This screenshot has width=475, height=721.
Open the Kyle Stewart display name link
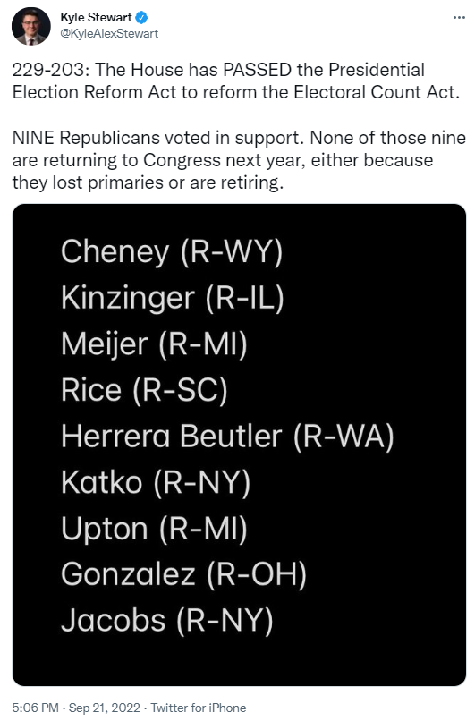click(96, 18)
